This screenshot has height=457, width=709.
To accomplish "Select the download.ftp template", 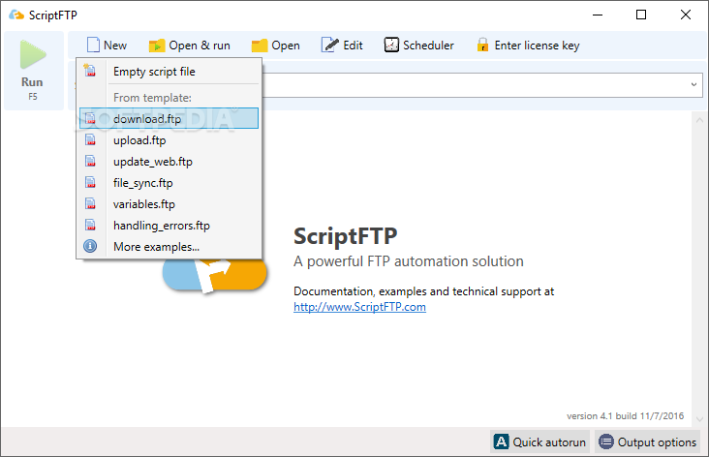I will (x=170, y=118).
